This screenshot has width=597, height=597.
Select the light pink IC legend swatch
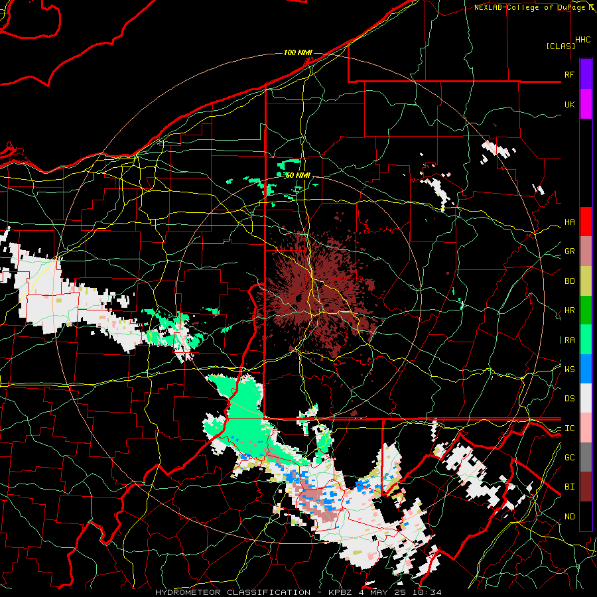586,428
